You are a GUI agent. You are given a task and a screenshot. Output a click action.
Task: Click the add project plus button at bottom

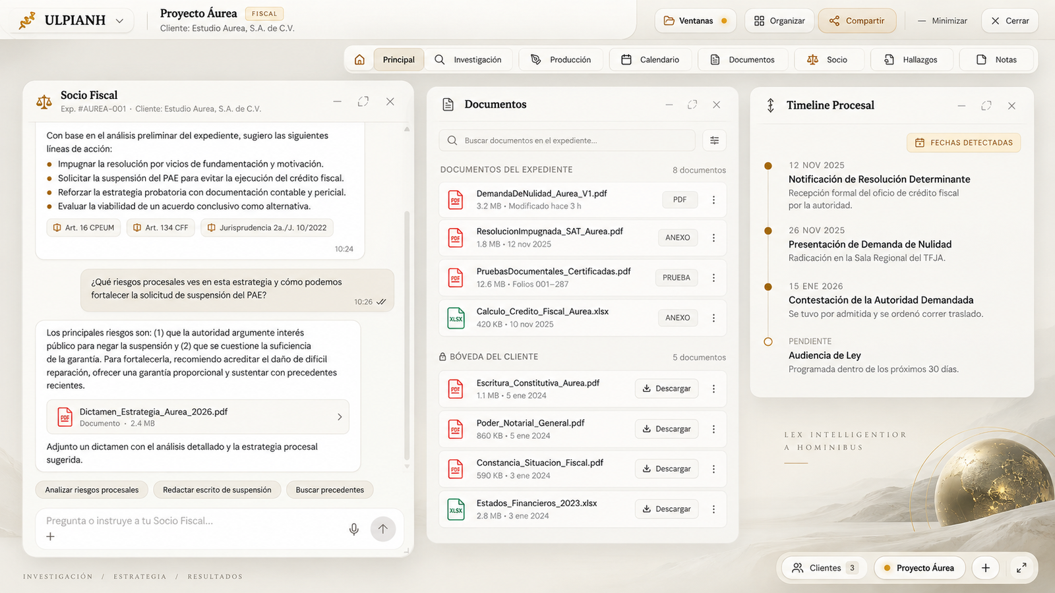pos(986,568)
